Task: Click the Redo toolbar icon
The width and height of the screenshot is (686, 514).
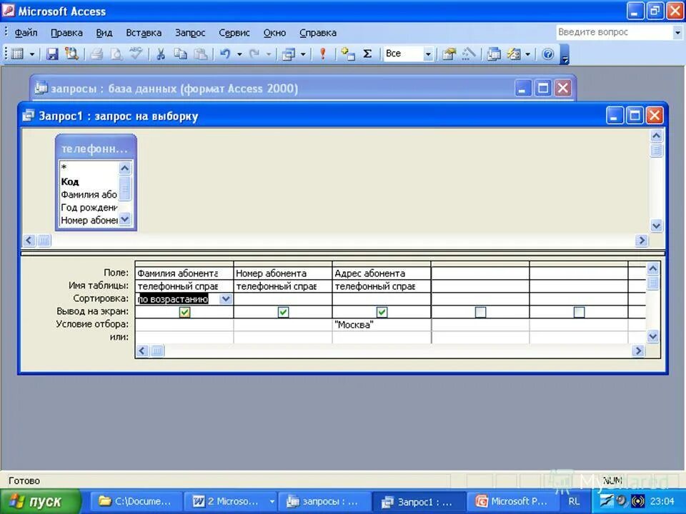Action: [x=254, y=54]
